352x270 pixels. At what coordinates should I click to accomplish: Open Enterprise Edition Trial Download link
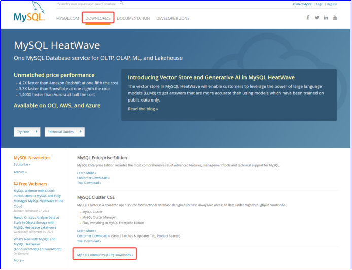point(89,183)
